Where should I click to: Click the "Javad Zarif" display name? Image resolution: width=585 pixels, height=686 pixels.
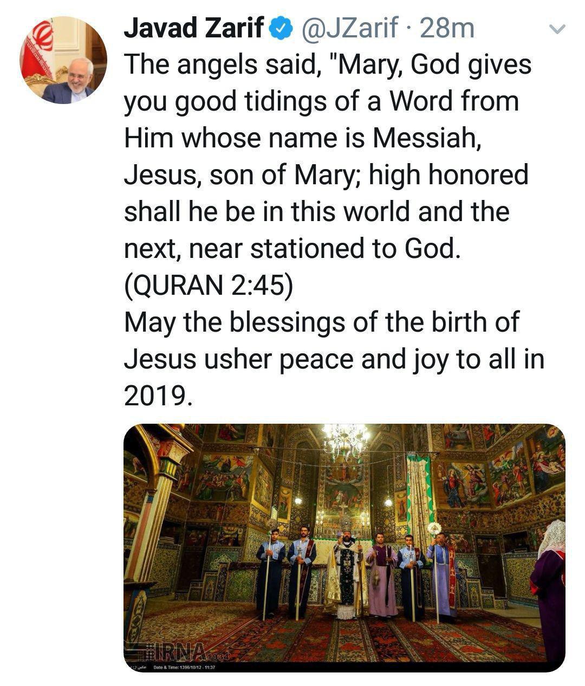(196, 29)
